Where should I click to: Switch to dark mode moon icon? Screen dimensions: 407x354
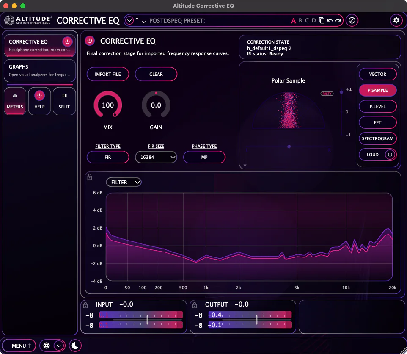[x=75, y=346]
